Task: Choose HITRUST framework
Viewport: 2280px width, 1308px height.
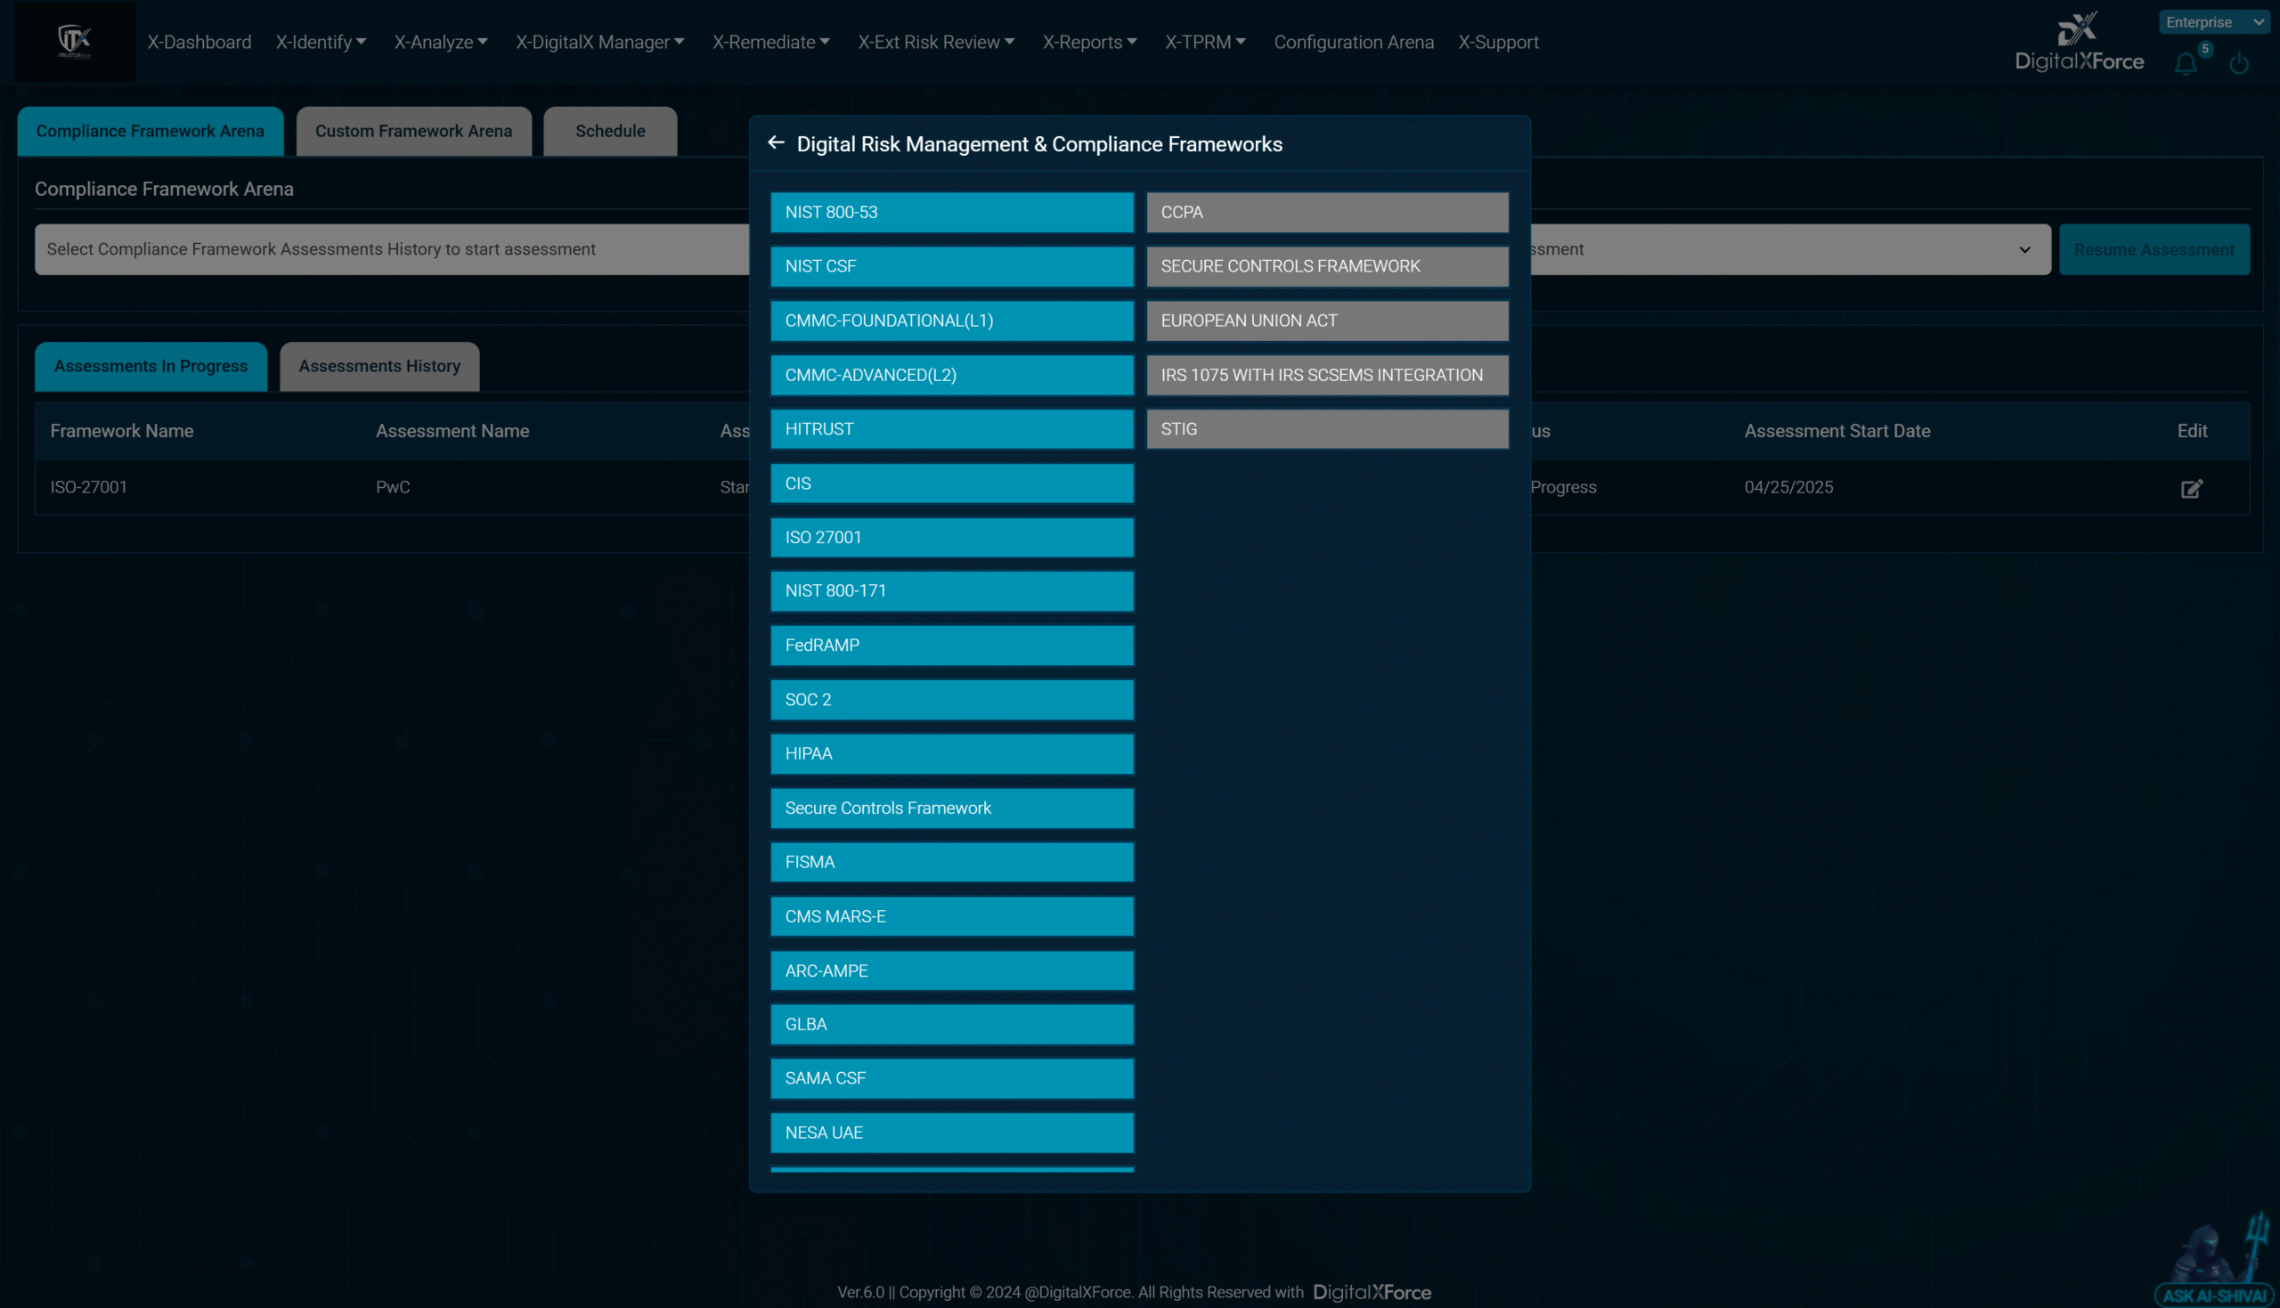Action: pyautogui.click(x=951, y=428)
